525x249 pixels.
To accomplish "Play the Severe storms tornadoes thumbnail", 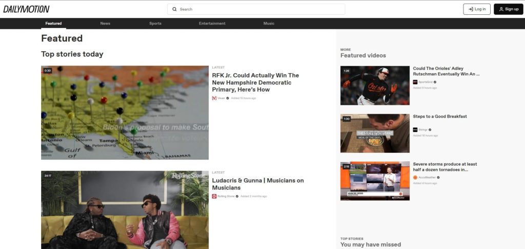I will coord(375,180).
